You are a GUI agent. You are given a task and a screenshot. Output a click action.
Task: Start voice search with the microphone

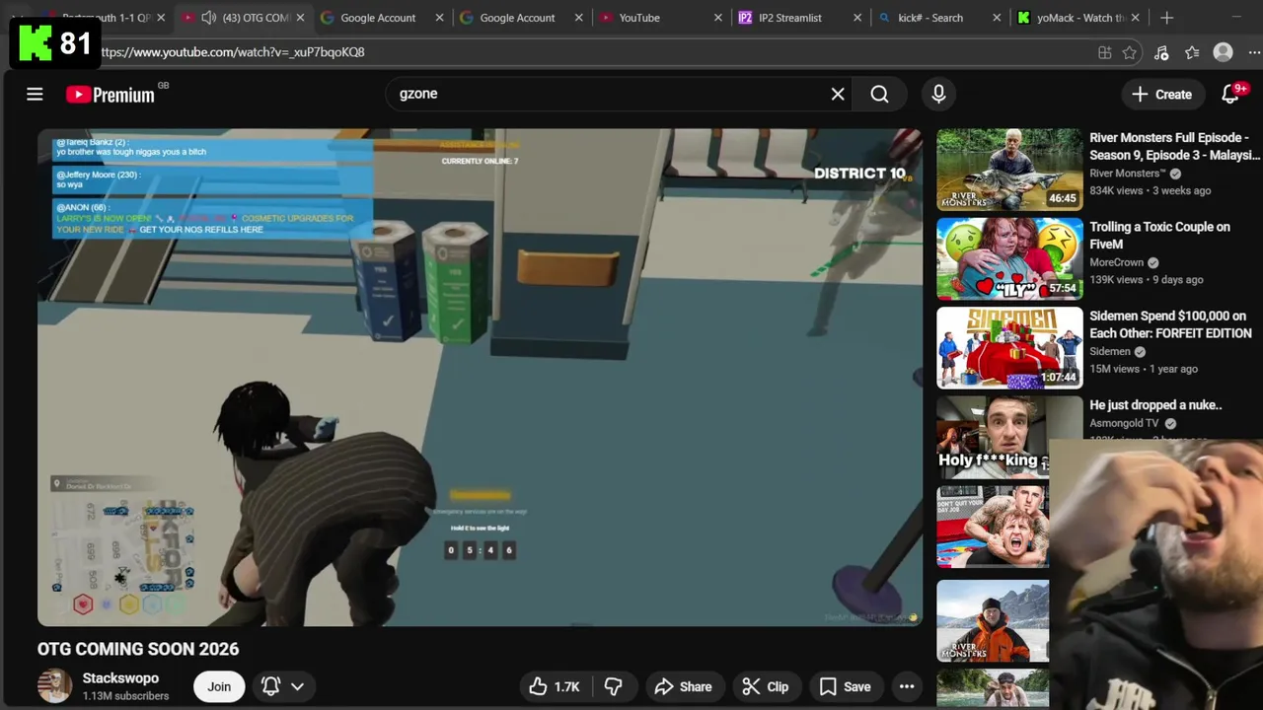pyautogui.click(x=938, y=94)
